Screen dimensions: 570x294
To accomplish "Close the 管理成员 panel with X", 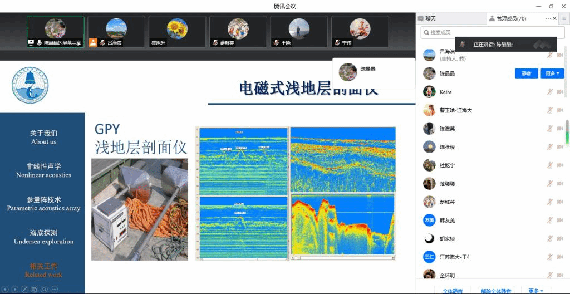I will coord(554,18).
